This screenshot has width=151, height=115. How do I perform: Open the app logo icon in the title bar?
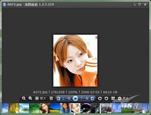[4, 4]
